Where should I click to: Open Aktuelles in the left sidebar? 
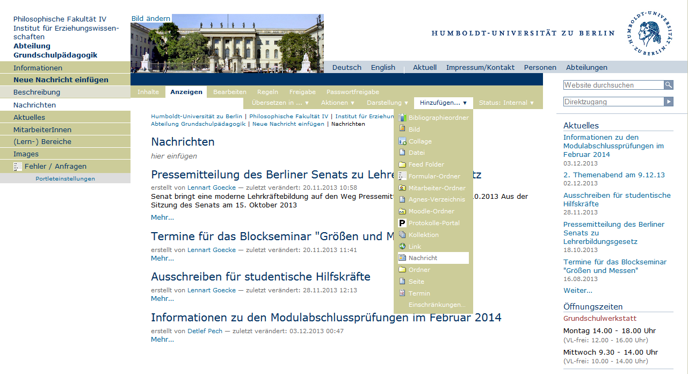(x=65, y=117)
